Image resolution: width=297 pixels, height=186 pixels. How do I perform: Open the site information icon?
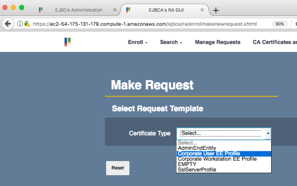[x=20, y=24]
